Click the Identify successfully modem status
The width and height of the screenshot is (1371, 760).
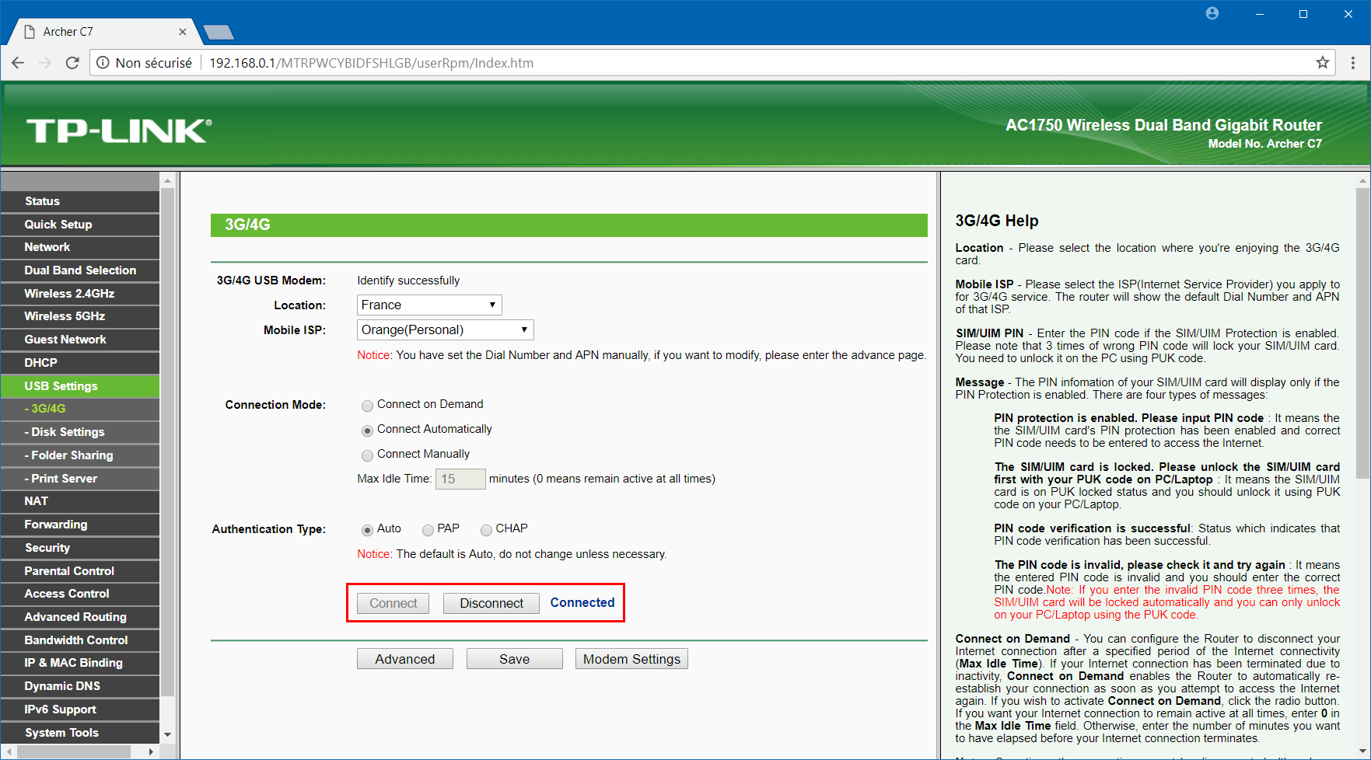coord(408,281)
